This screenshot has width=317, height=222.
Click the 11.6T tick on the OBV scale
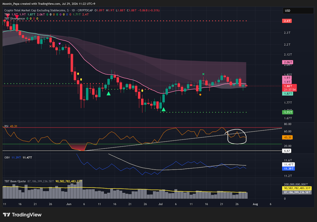coord(288,160)
